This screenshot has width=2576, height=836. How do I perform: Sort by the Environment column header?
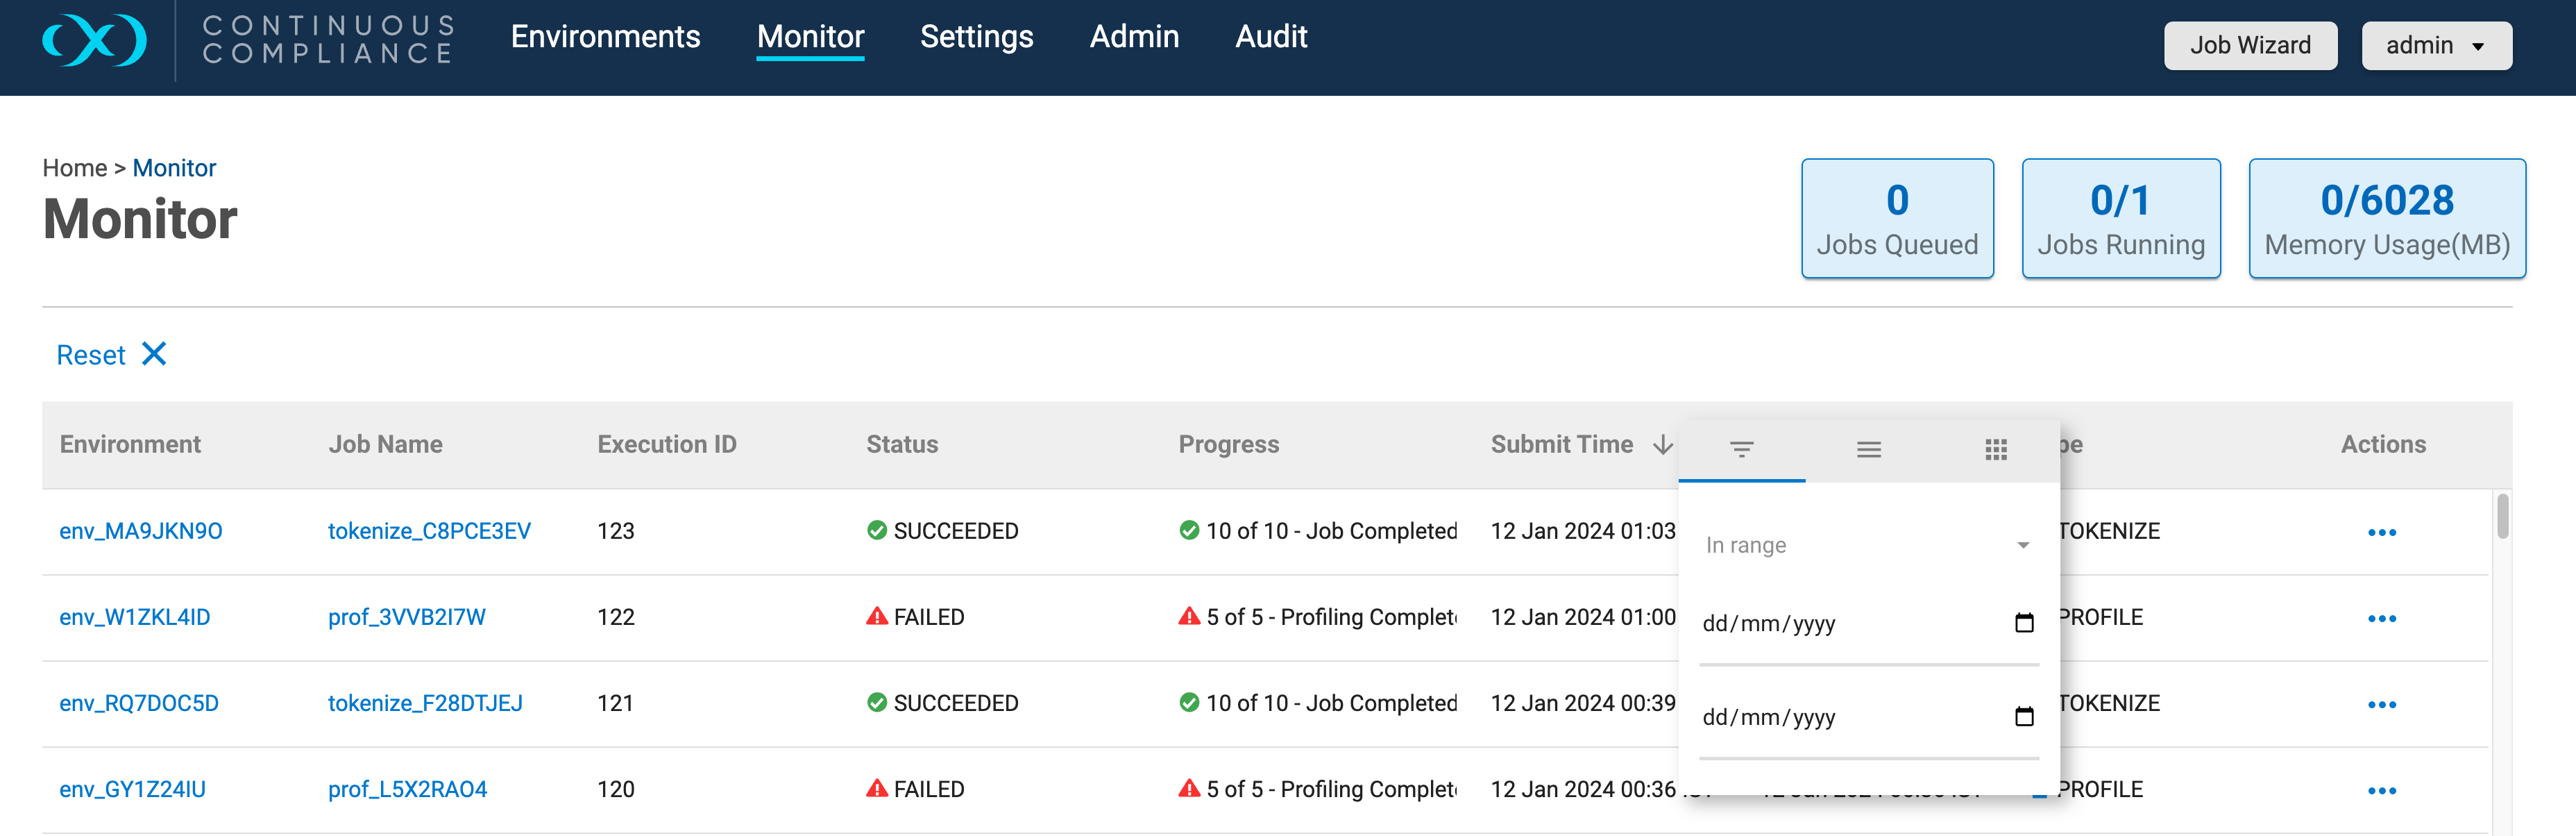click(x=130, y=444)
